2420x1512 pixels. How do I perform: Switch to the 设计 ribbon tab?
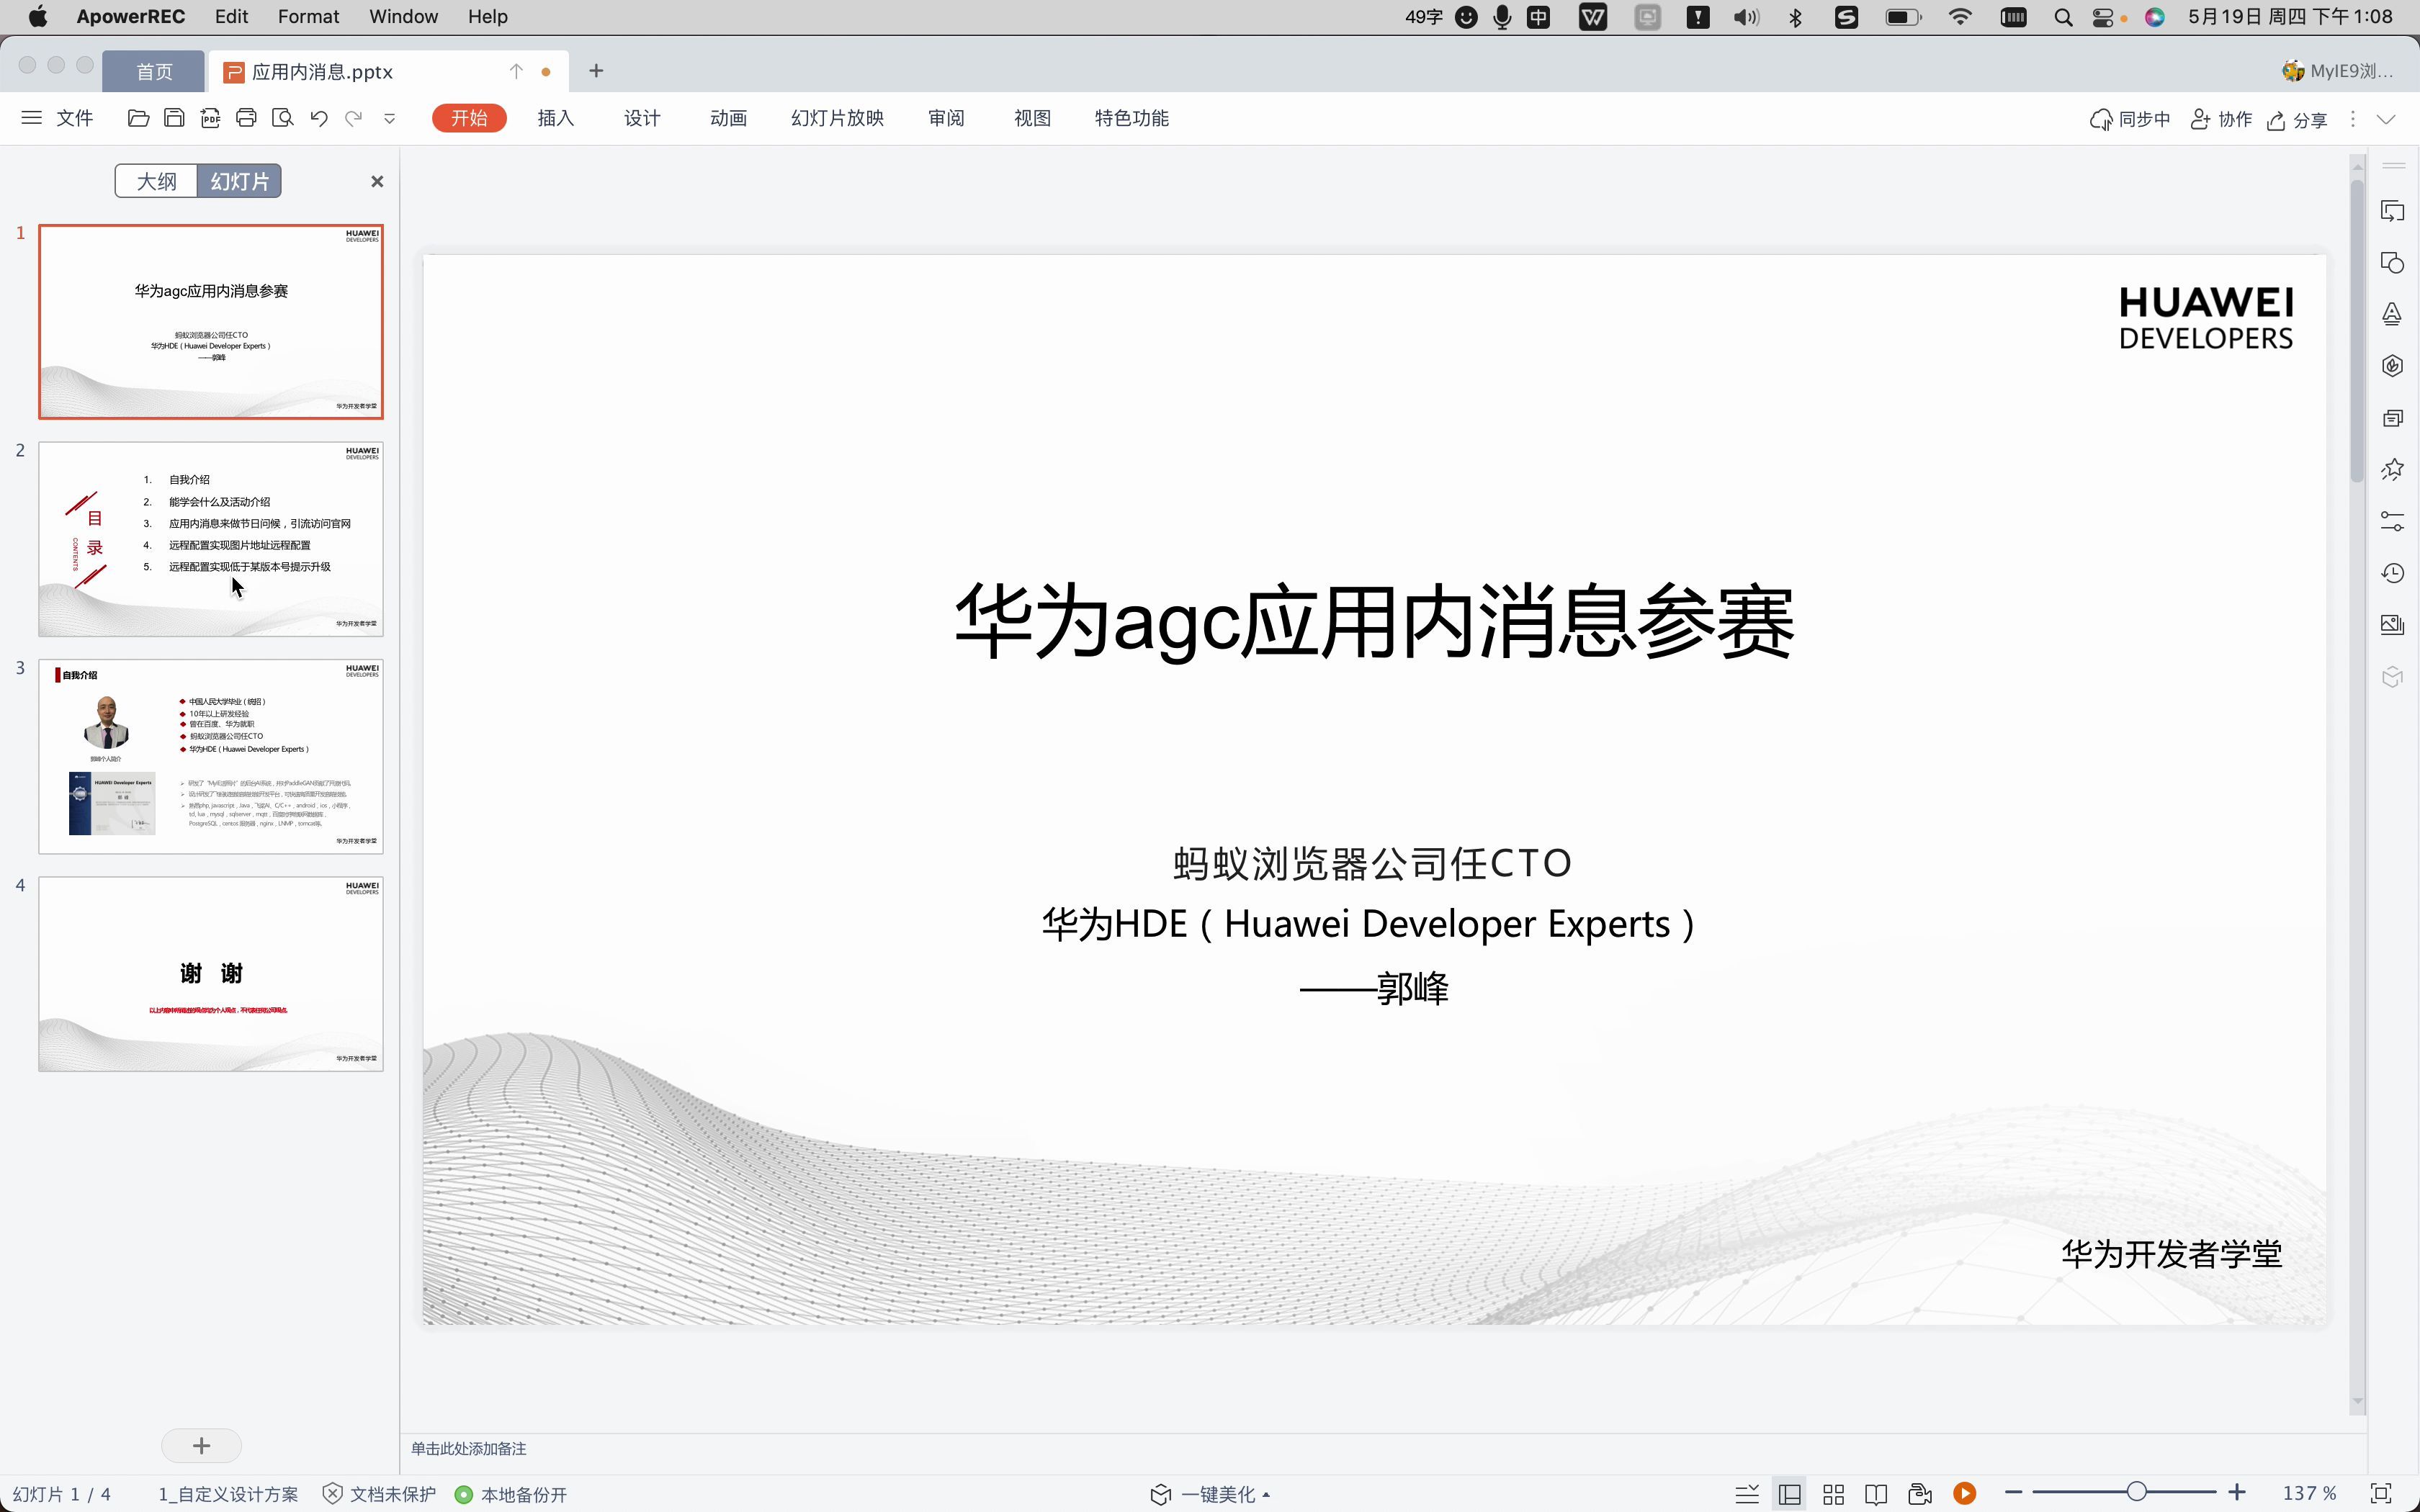pyautogui.click(x=642, y=118)
